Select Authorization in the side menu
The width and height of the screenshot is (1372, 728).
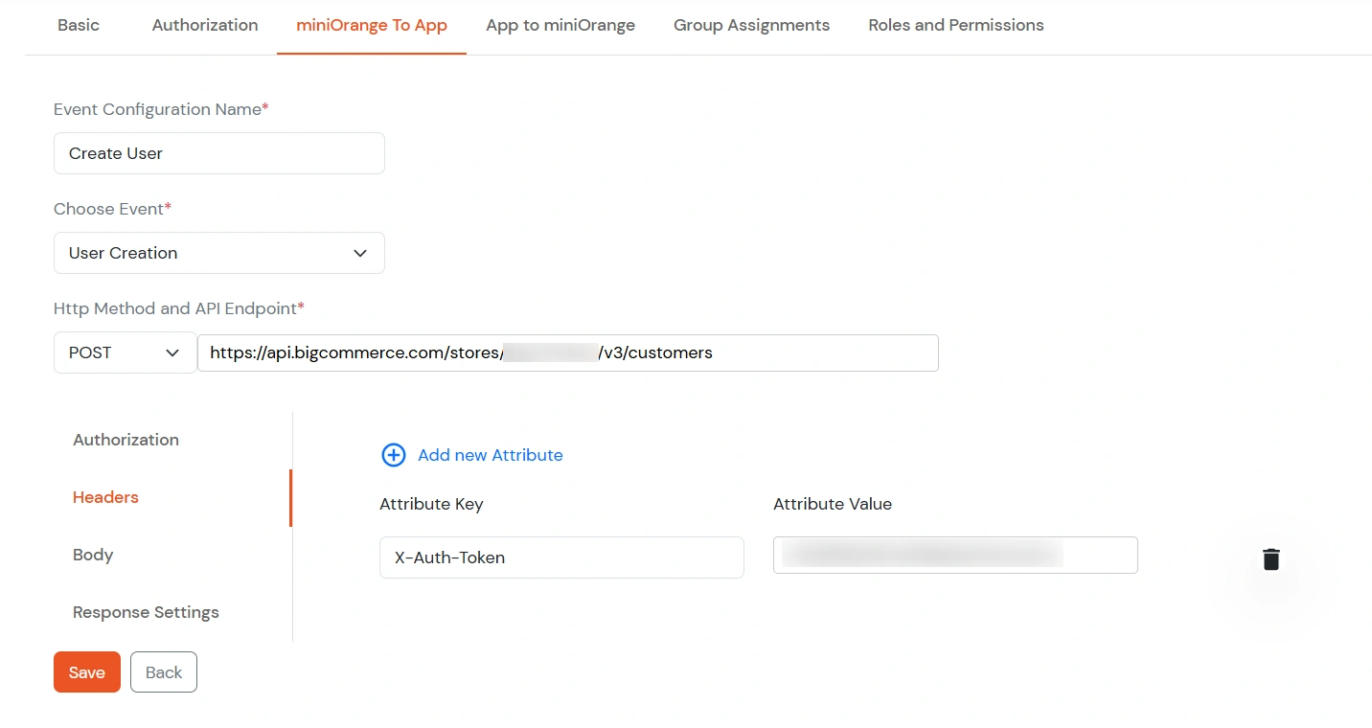[126, 440]
